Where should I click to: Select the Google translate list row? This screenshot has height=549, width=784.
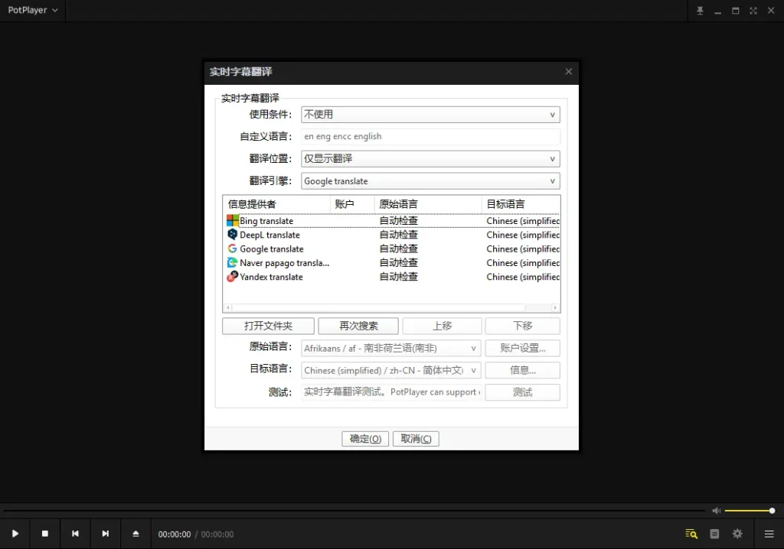pyautogui.click(x=393, y=249)
